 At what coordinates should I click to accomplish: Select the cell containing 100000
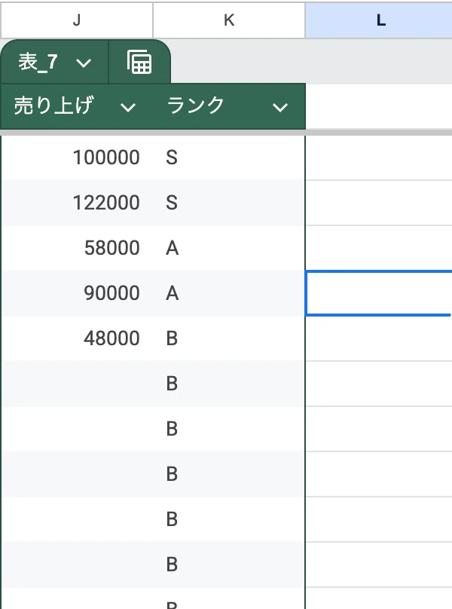coord(77,158)
